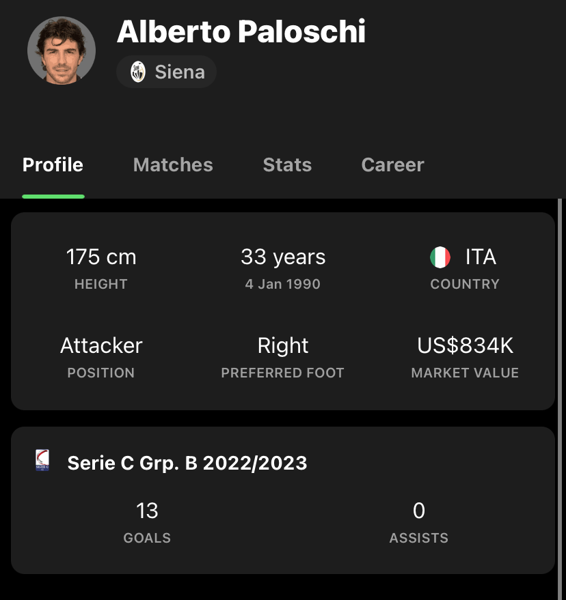This screenshot has height=600, width=566.
Task: Click the 13 goals statistic
Action: [x=147, y=511]
